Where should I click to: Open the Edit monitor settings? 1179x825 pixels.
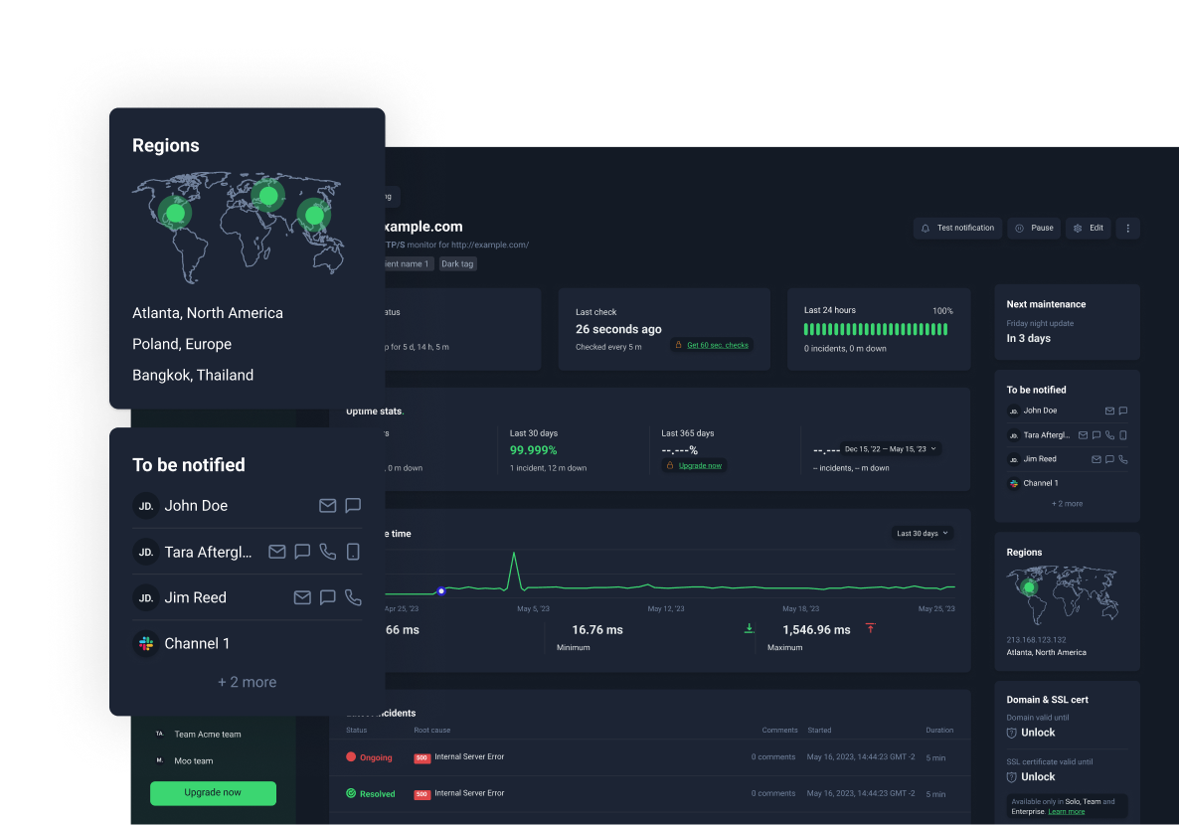coord(1088,228)
